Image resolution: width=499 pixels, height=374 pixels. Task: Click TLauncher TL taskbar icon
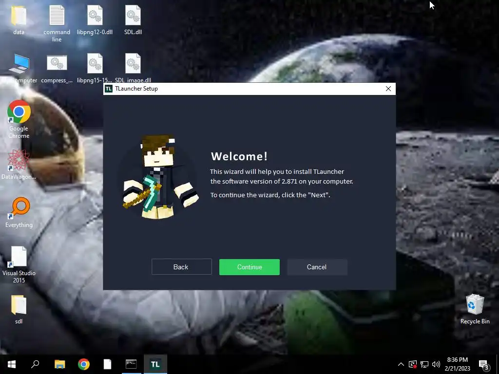[x=155, y=364]
